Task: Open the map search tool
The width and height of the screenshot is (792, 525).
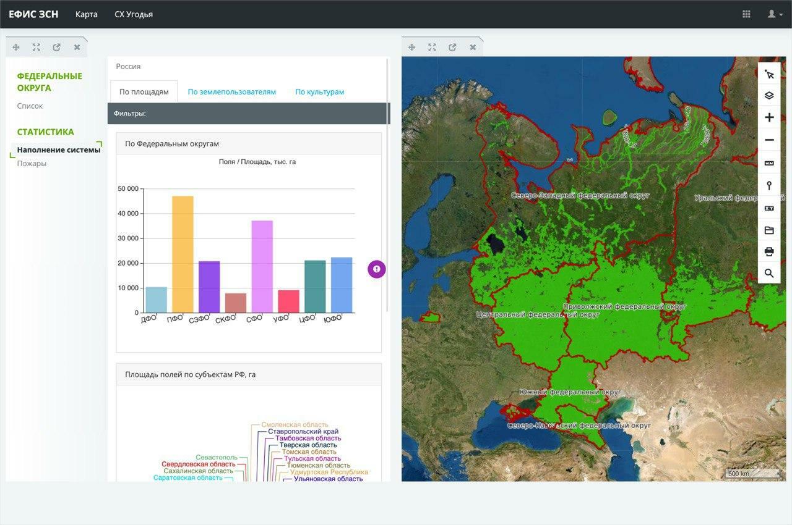Action: 769,273
